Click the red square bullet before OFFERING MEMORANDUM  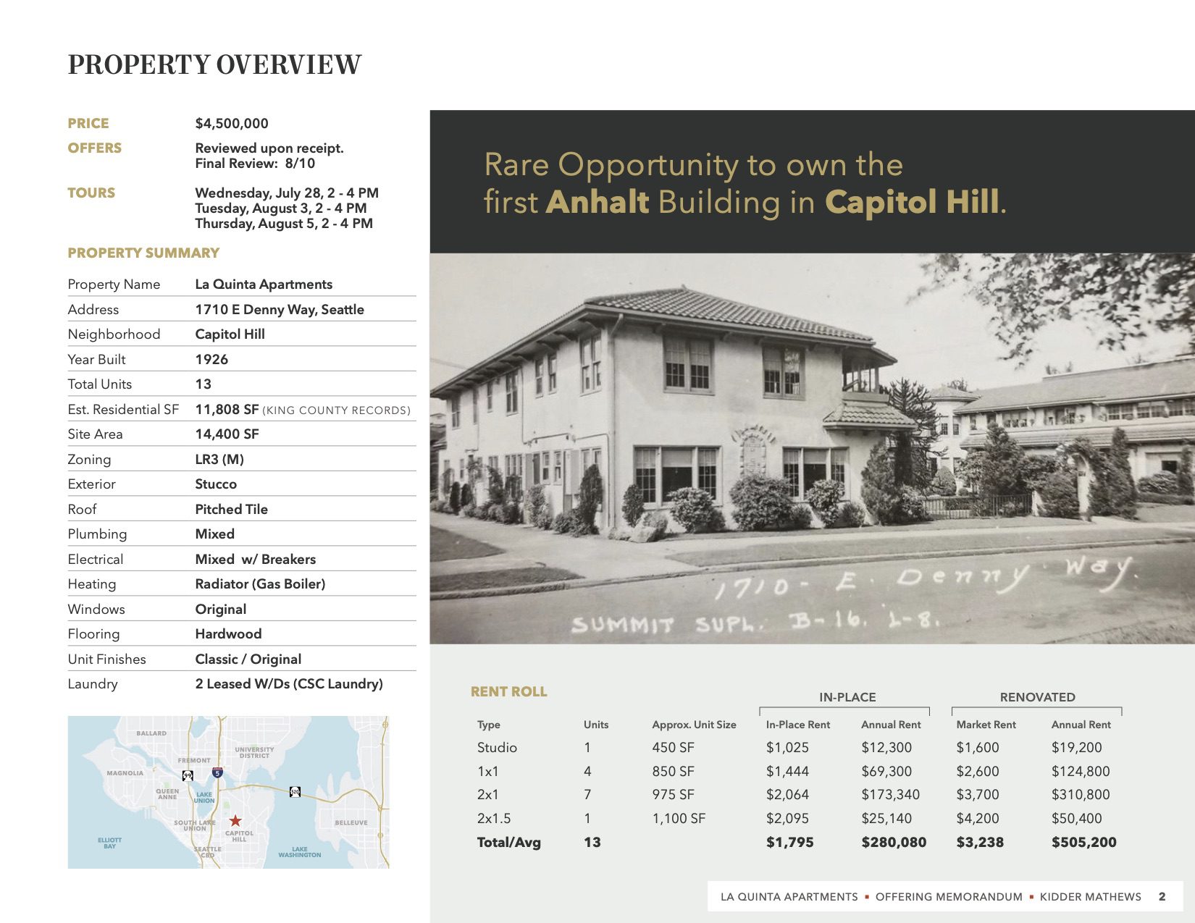(x=869, y=896)
